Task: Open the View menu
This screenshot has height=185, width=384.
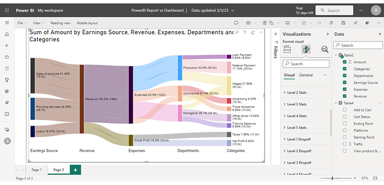Action: [x=39, y=23]
